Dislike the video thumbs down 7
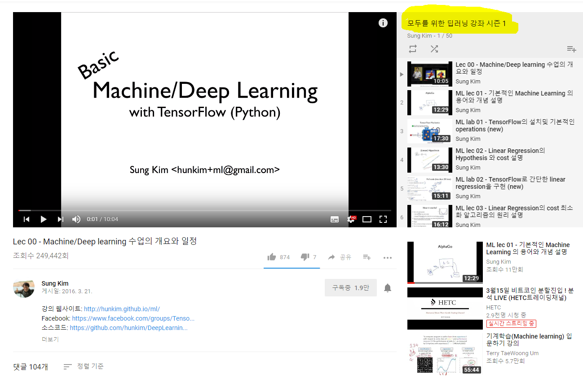 [309, 257]
